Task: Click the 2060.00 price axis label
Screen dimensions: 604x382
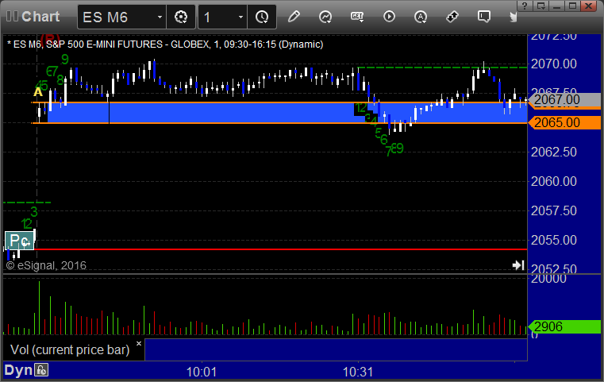Action: click(553, 181)
